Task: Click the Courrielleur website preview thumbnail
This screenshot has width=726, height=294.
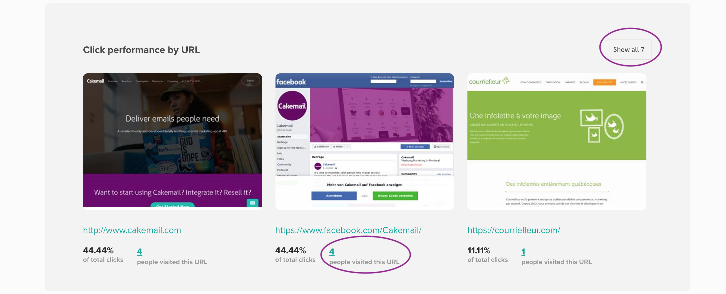Action: (557, 141)
